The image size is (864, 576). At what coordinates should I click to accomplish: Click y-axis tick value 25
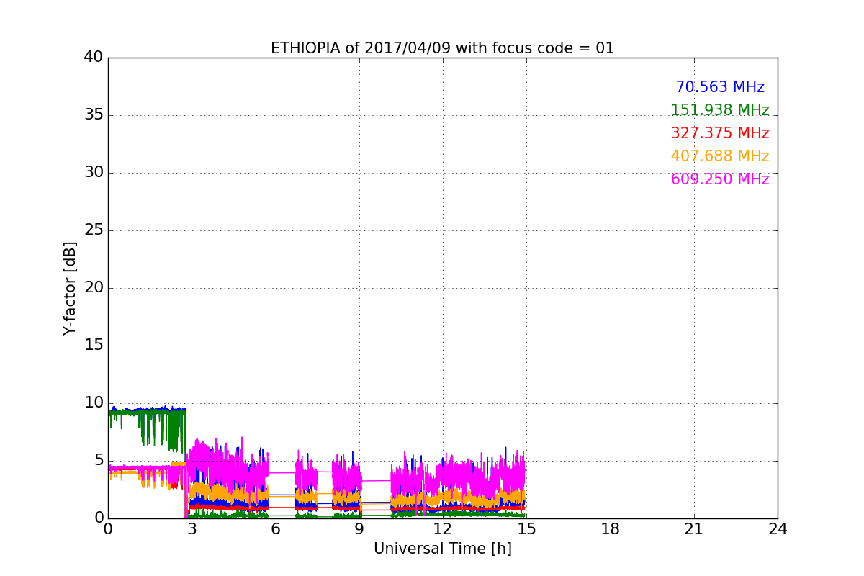[94, 230]
